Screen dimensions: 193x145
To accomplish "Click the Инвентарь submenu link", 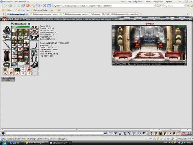I will [x=128, y=19].
